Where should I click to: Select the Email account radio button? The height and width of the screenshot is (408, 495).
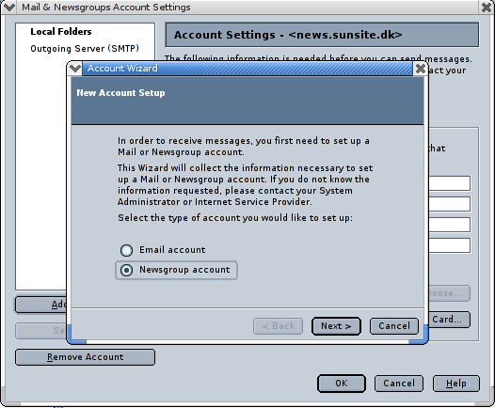pos(127,250)
